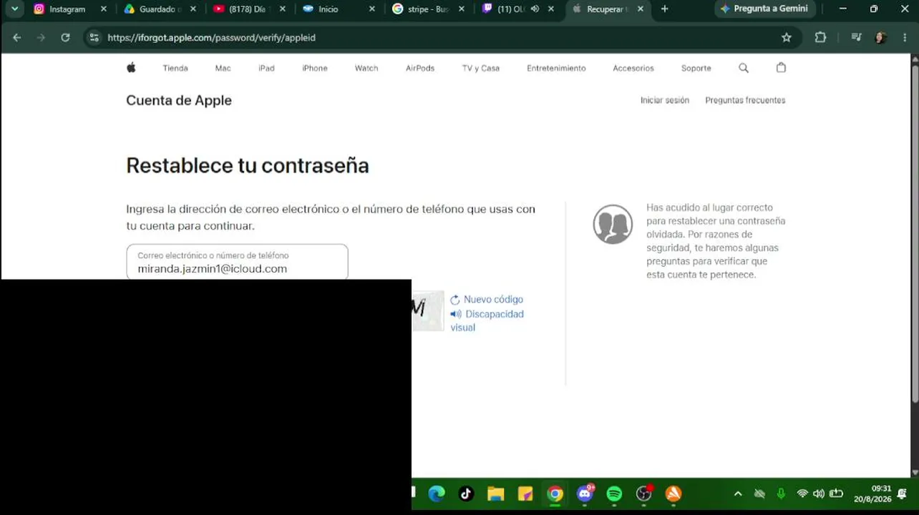919x515 pixels.
Task: Switch to the Twitch (11) tab
Action: [517, 9]
